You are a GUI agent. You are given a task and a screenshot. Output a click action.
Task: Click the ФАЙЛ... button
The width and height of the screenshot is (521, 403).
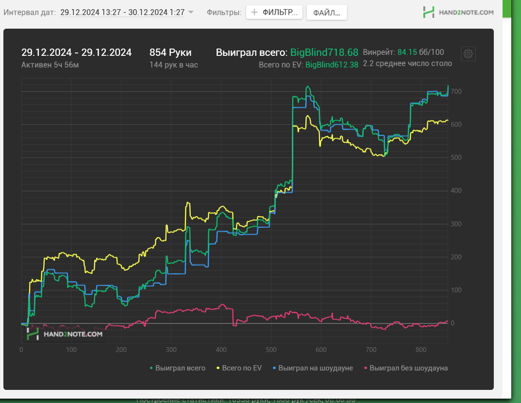click(327, 13)
